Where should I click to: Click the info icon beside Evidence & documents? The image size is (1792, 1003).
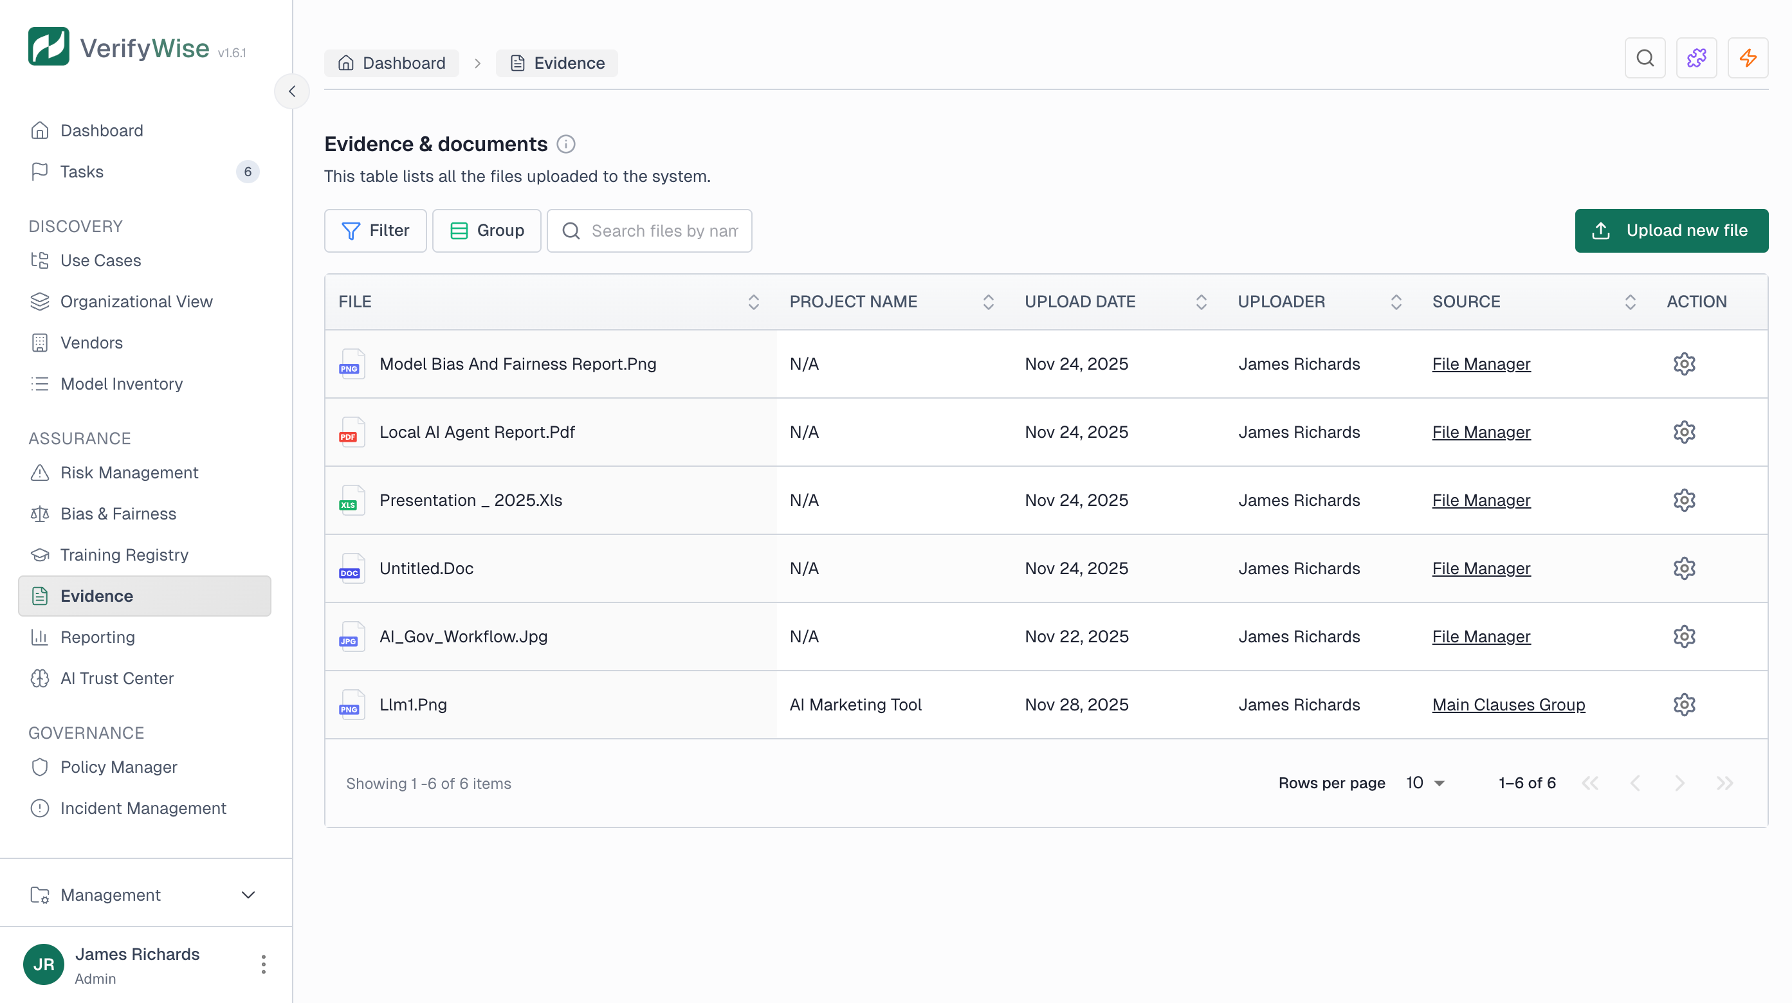click(x=565, y=144)
